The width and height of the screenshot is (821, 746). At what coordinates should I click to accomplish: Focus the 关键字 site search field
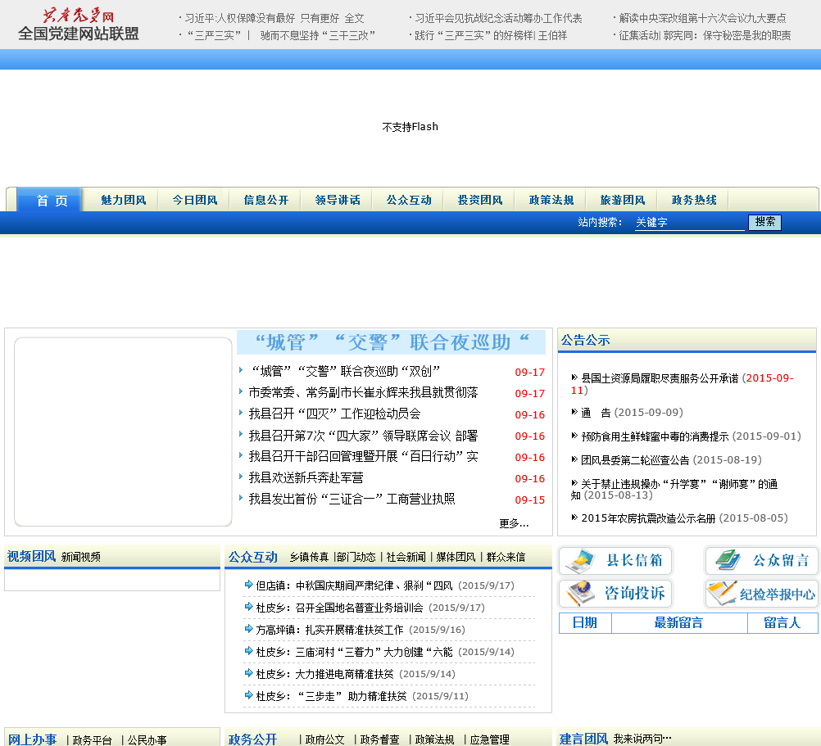tap(689, 222)
